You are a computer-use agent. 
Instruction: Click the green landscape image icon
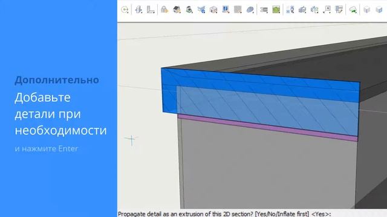(x=276, y=10)
